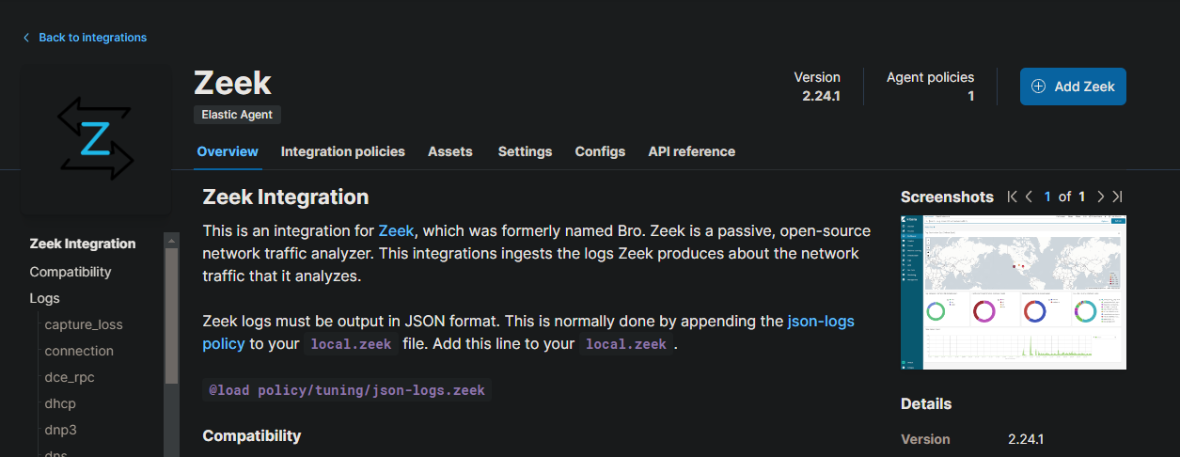
Task: Click the back chevron arrow icon
Action: (26, 38)
